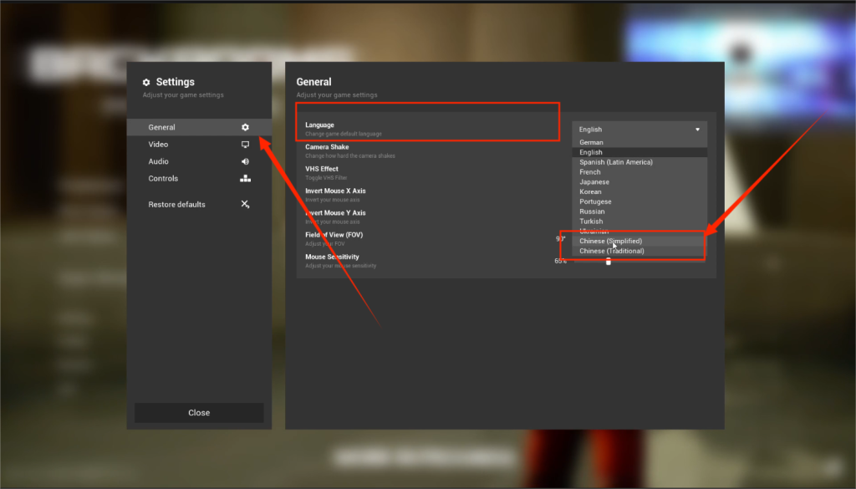Select French as the game language
Screen dimensions: 856x489
point(590,172)
